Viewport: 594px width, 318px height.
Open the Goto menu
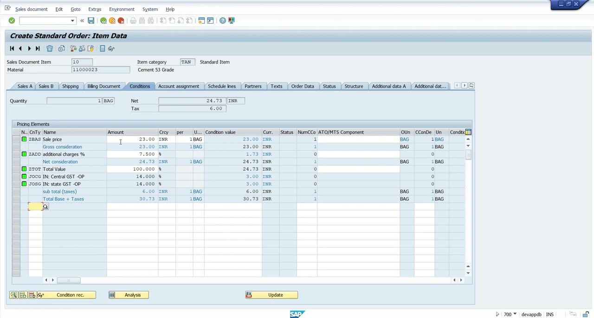coord(75,9)
